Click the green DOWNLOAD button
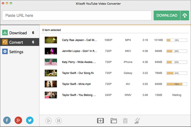 click(x=167, y=16)
